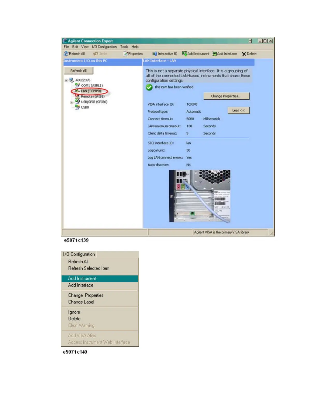
Task: Click Add Interface toolbar icon
Action: coord(214,54)
